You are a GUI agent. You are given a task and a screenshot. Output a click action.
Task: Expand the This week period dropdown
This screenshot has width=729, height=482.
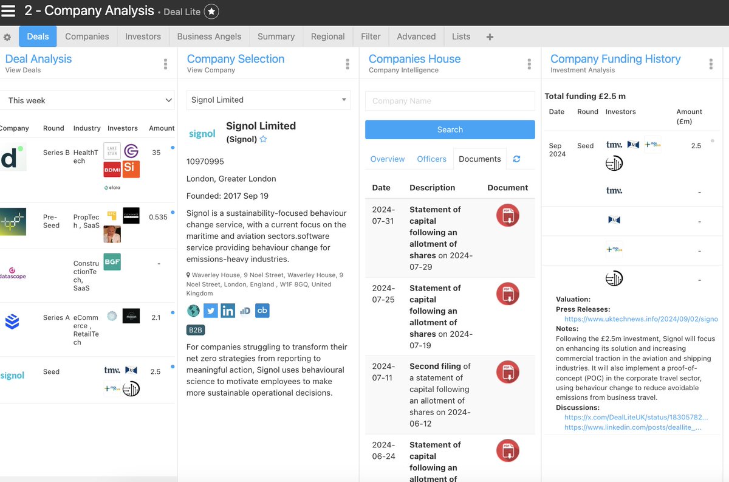[87, 100]
